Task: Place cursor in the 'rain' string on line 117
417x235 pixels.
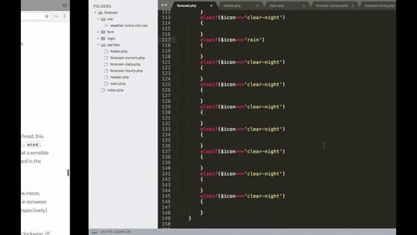Action: coord(253,40)
